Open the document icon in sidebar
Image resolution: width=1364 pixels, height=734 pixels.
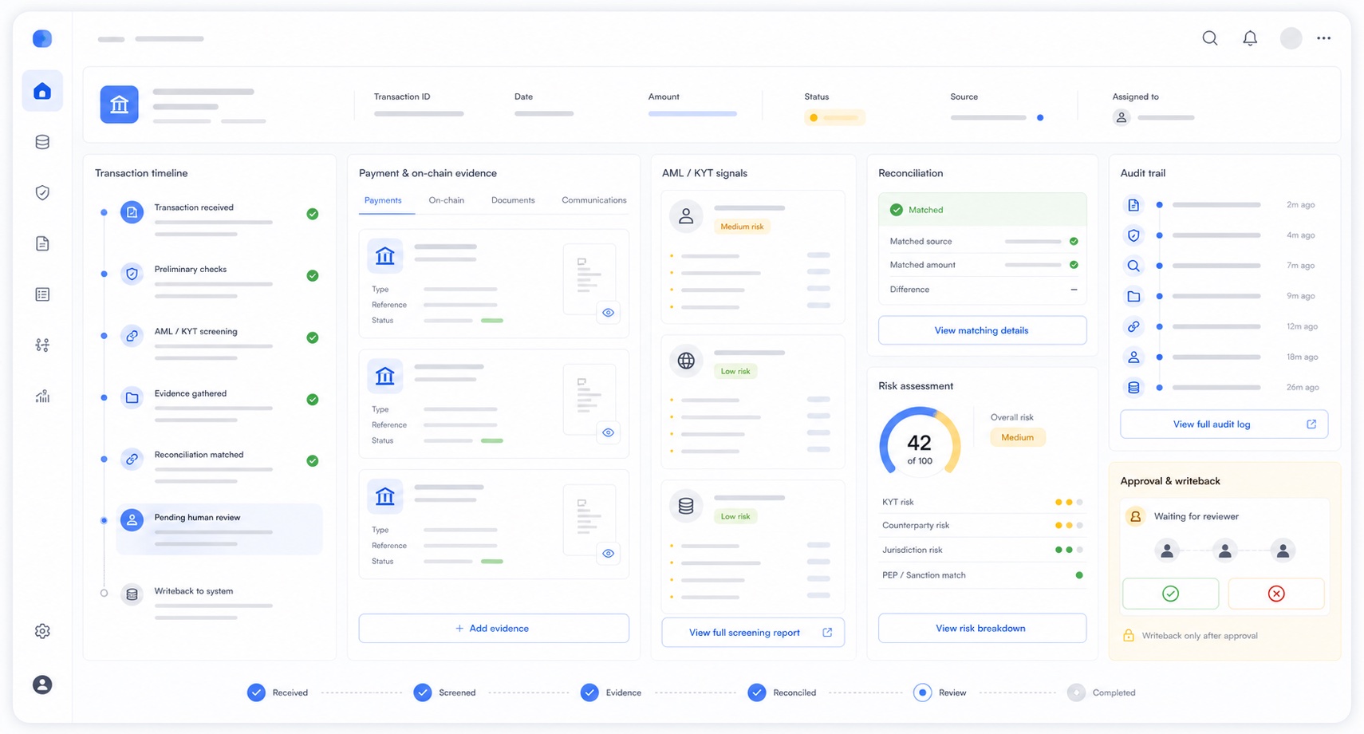(42, 243)
